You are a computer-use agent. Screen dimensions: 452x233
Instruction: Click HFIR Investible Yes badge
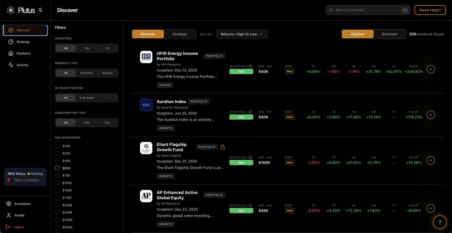pyautogui.click(x=241, y=71)
